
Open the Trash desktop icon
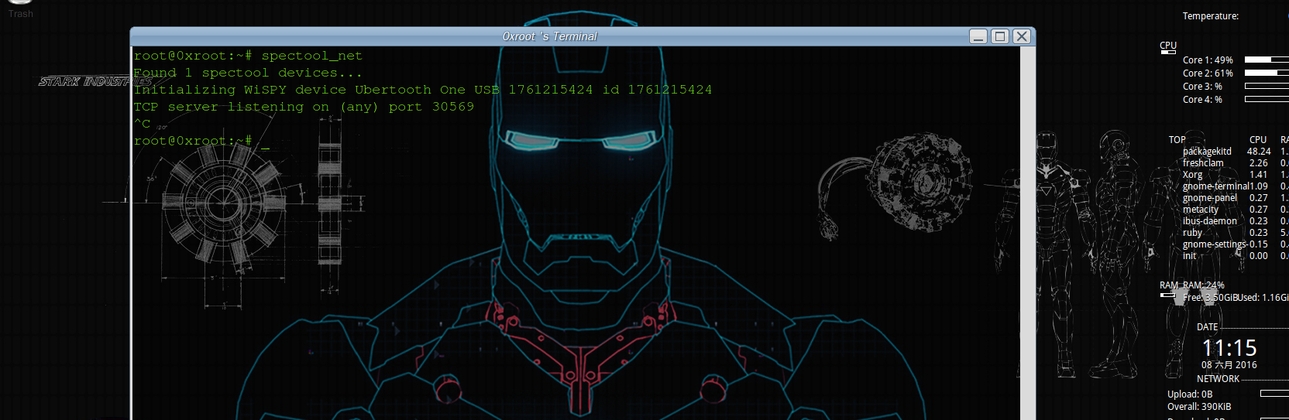20,9
